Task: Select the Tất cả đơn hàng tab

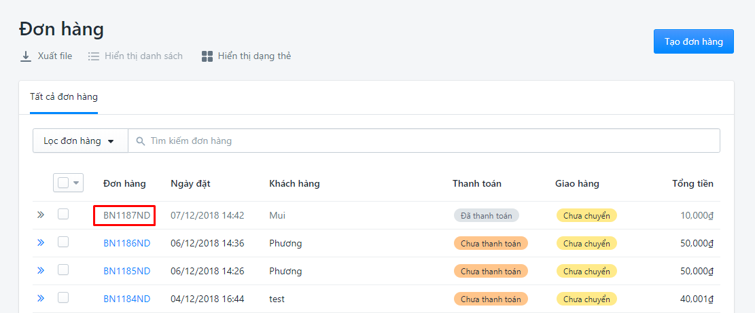Action: tap(64, 97)
